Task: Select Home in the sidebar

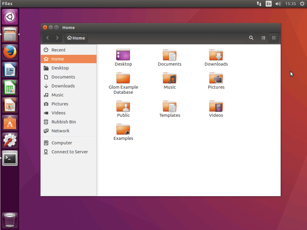Action: coord(69,59)
